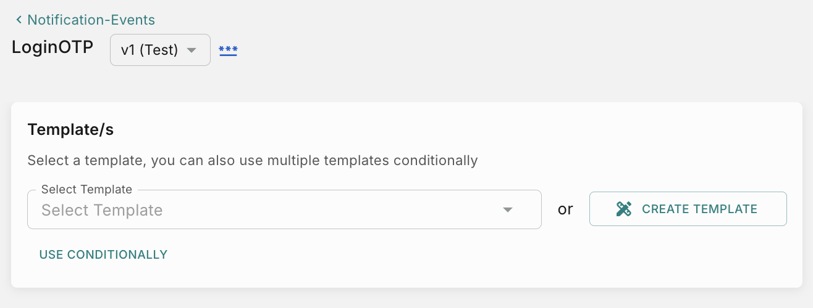The image size is (813, 308).
Task: Click the template helper description text
Action: coord(252,161)
